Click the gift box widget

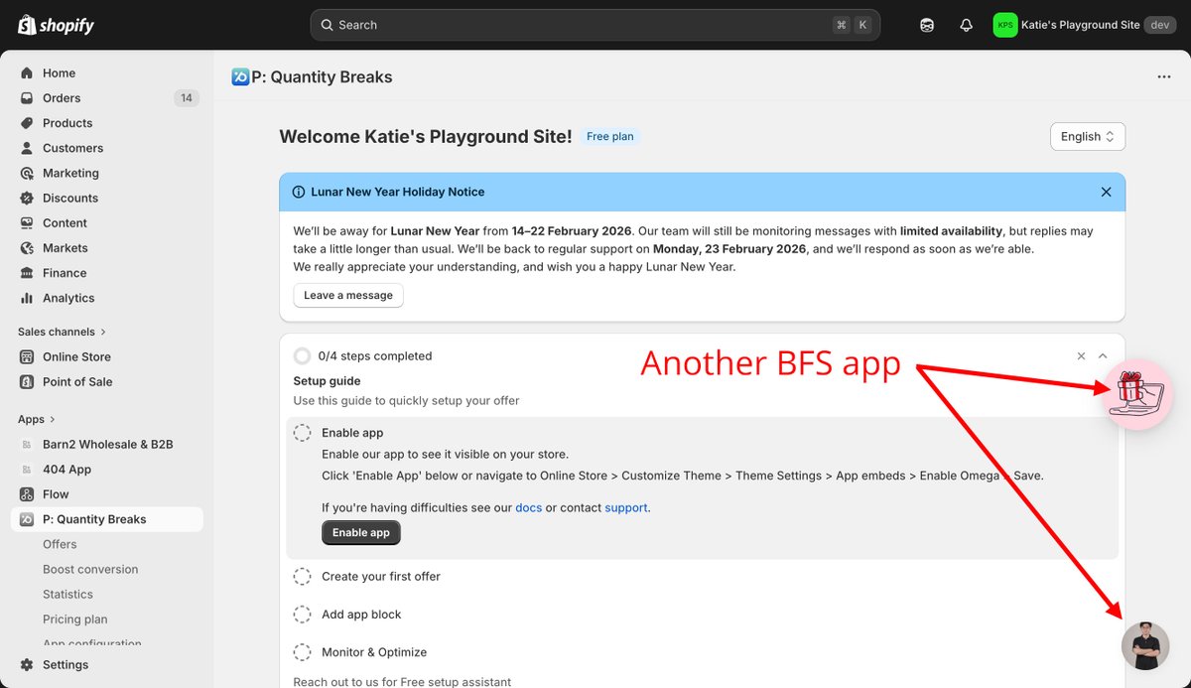tap(1139, 394)
